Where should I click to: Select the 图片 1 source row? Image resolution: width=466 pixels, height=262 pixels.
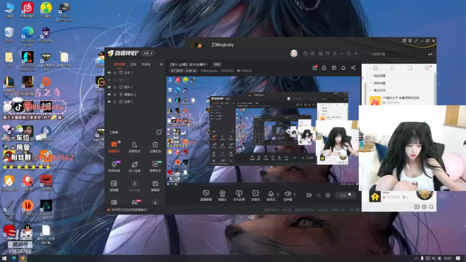click(x=135, y=87)
